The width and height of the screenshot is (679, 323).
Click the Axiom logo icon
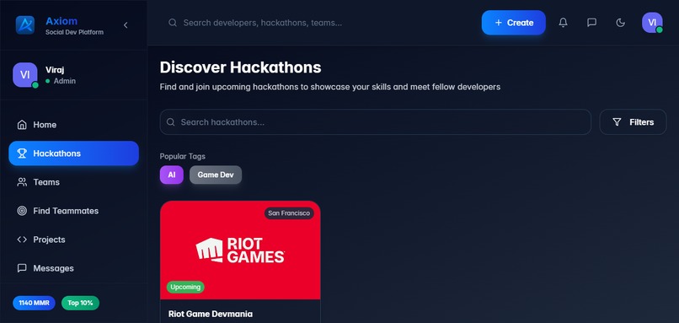25,25
